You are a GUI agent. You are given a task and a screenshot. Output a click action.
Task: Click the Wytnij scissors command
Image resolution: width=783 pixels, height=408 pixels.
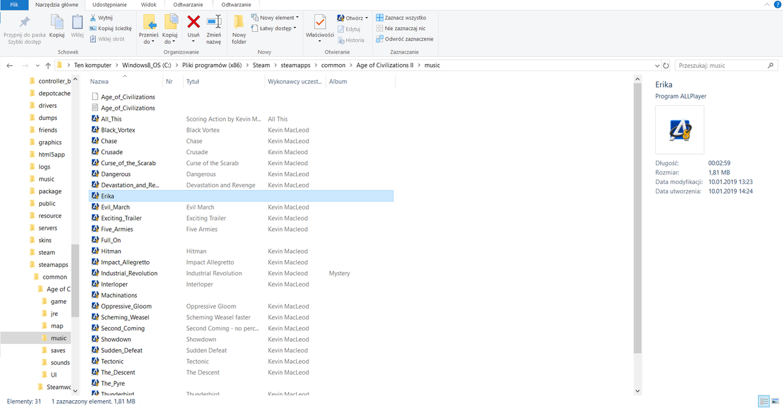click(101, 18)
